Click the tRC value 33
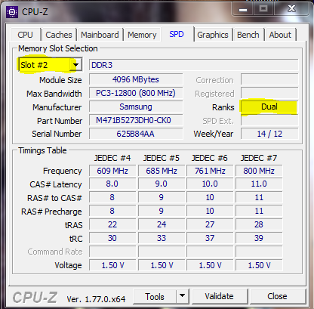This screenshot has height=309, width=314. (x=162, y=238)
